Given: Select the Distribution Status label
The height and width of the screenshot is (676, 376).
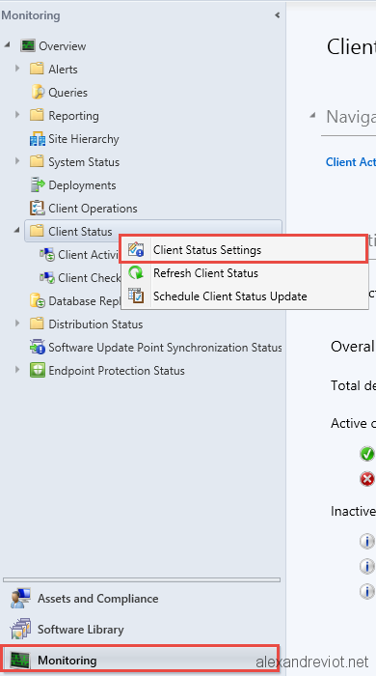Looking at the screenshot, I should (95, 324).
